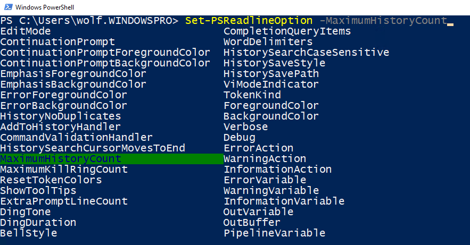Click the Windows PowerShell title bar text
470x245 pixels.
45,7
